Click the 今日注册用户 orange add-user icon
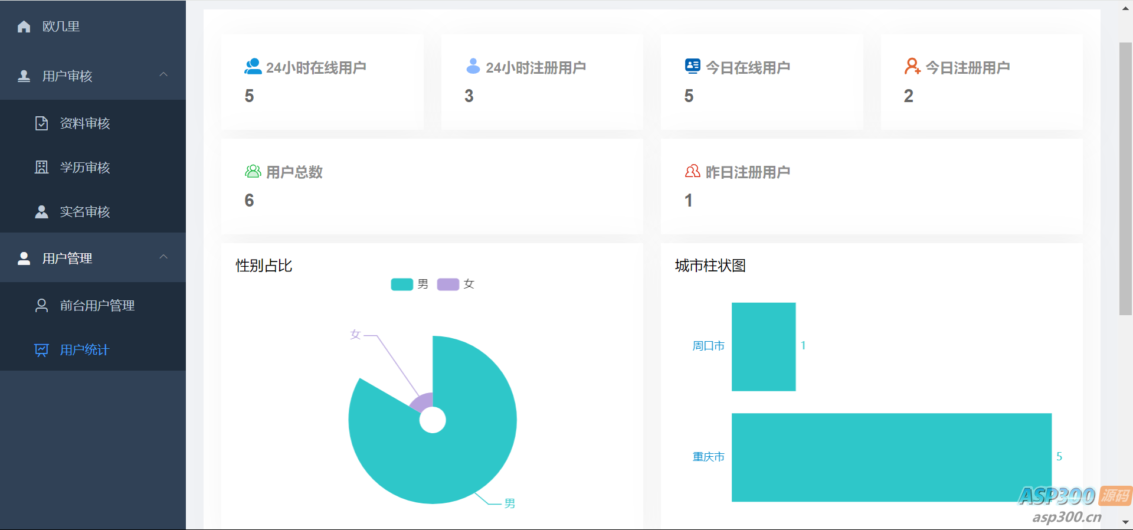 pyautogui.click(x=912, y=67)
